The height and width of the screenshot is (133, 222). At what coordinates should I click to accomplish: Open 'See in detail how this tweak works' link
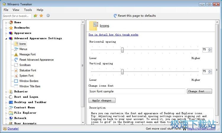click(113, 35)
